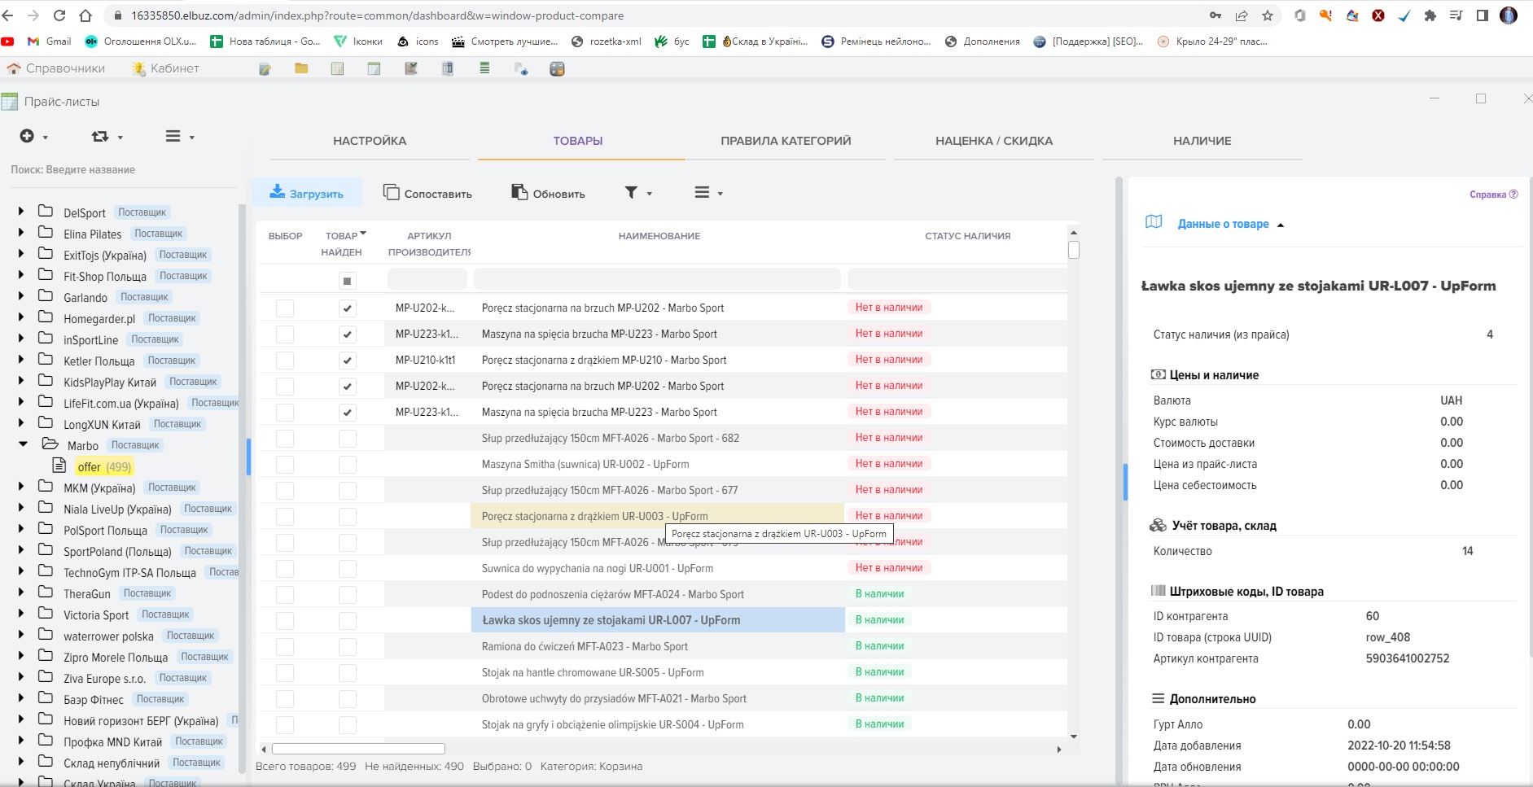Tick ВЫБОР checkbox for Ławka skos ujemny row

tap(285, 621)
